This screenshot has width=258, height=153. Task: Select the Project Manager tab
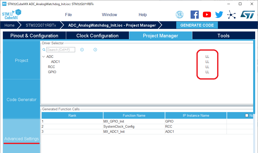coord(161,36)
